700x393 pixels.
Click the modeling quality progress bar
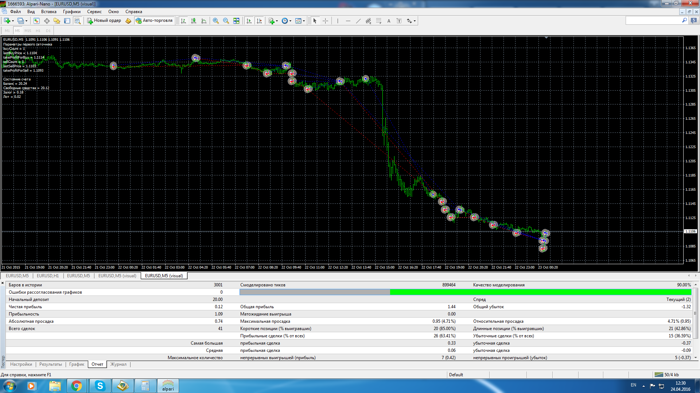point(465,292)
